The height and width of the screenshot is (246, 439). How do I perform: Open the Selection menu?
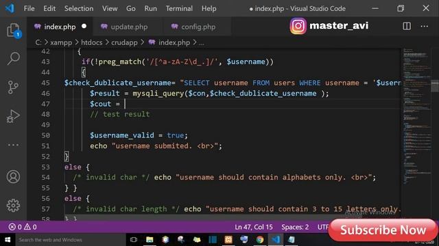79,9
